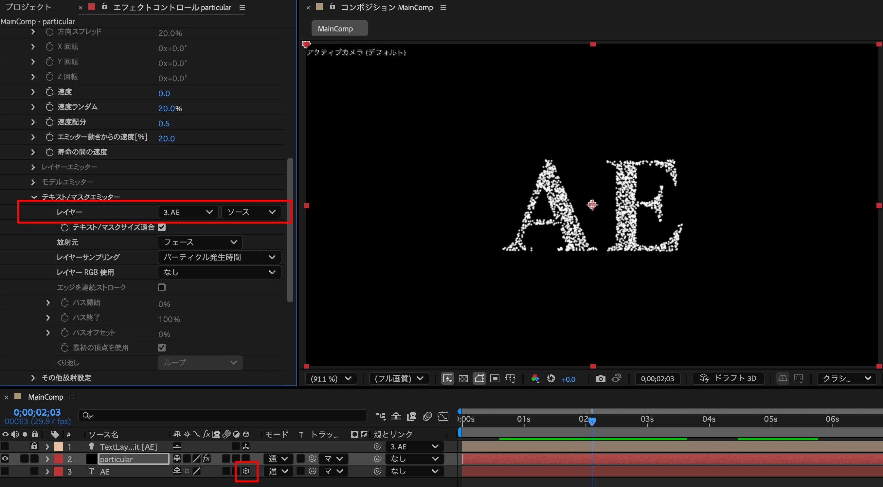Toggle the 3D layer cube on AE layer
The width and height of the screenshot is (883, 487).
(x=246, y=471)
